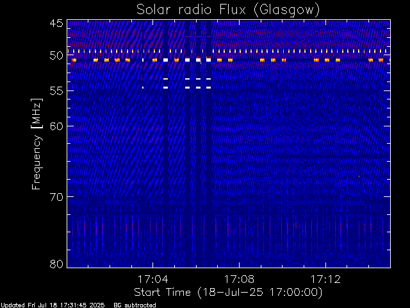Click the 50 frequency tick label
410x308 pixels.
[x=56, y=56]
